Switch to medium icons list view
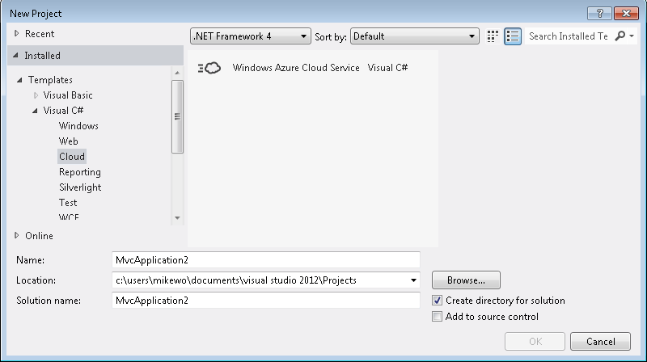This screenshot has width=647, height=362. pyautogui.click(x=513, y=36)
